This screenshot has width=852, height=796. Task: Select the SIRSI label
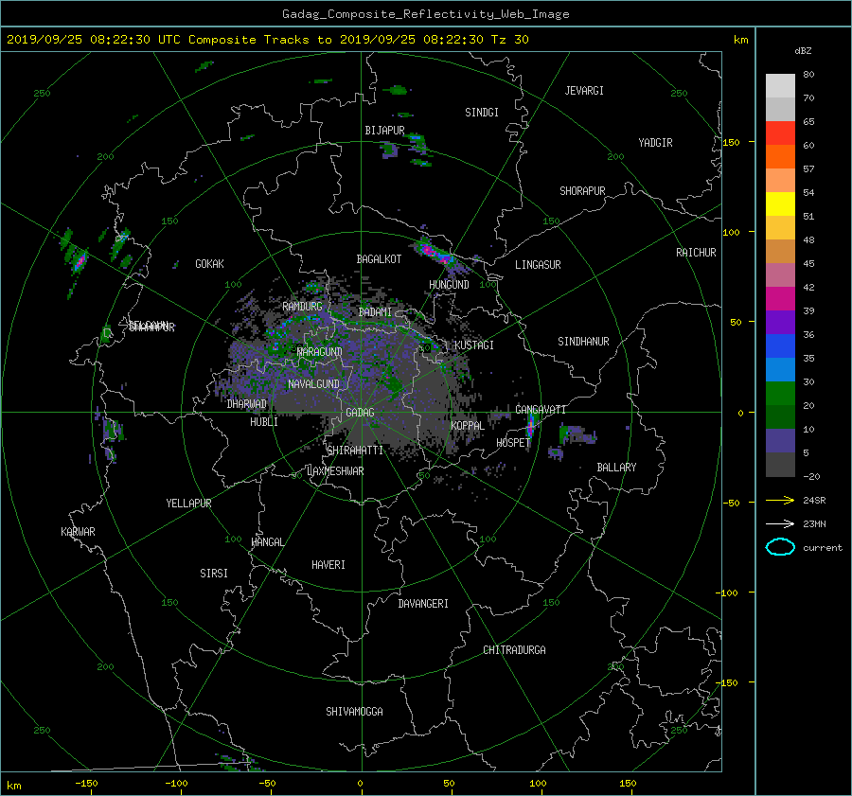[214, 574]
